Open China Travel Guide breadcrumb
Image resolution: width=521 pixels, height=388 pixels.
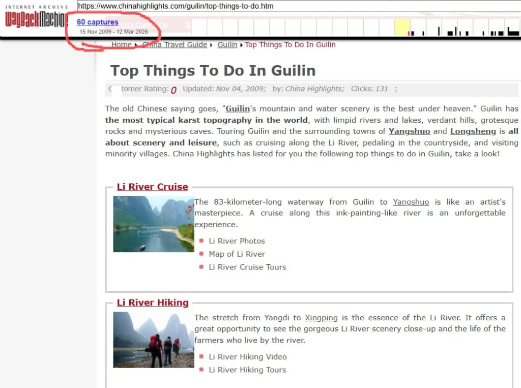[x=175, y=44]
